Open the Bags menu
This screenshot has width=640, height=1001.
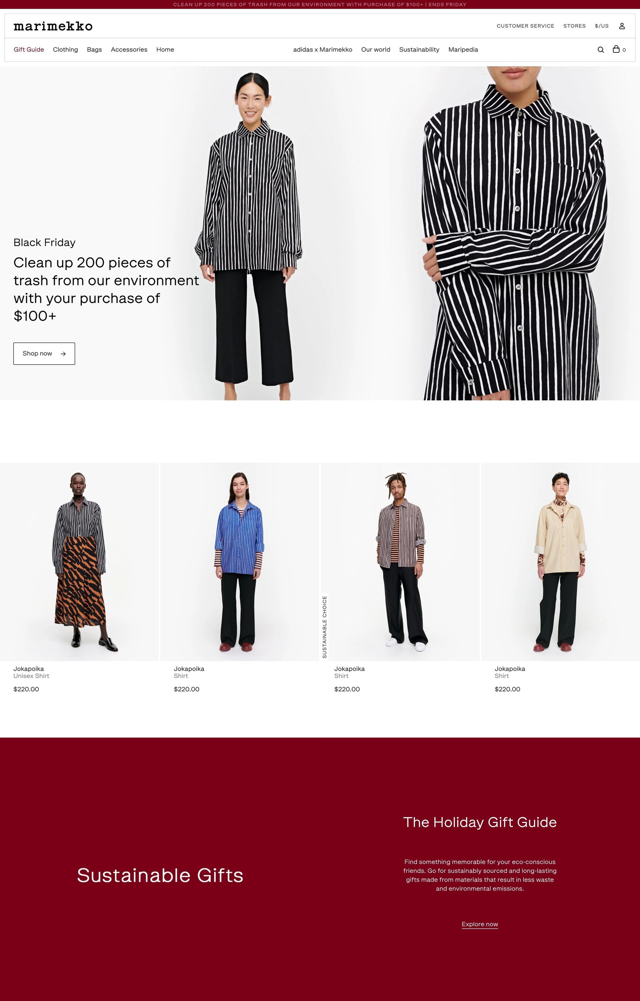[x=94, y=49]
